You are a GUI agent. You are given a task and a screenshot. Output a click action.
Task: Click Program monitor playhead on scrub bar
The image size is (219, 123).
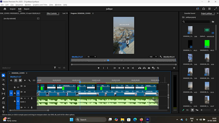108,60
